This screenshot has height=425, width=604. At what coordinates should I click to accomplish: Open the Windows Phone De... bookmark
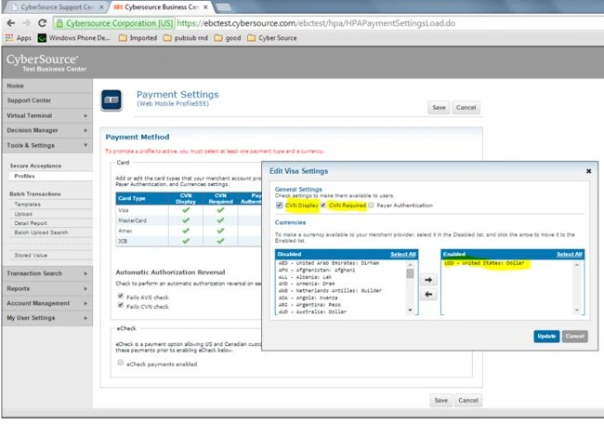pyautogui.click(x=74, y=38)
